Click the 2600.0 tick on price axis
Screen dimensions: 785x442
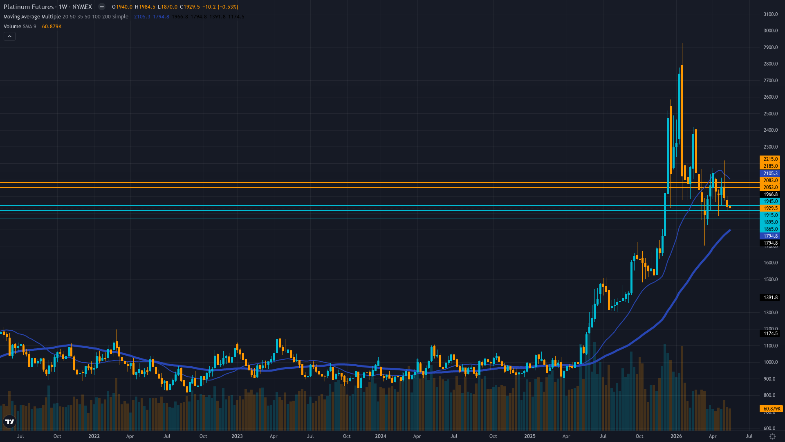click(771, 97)
